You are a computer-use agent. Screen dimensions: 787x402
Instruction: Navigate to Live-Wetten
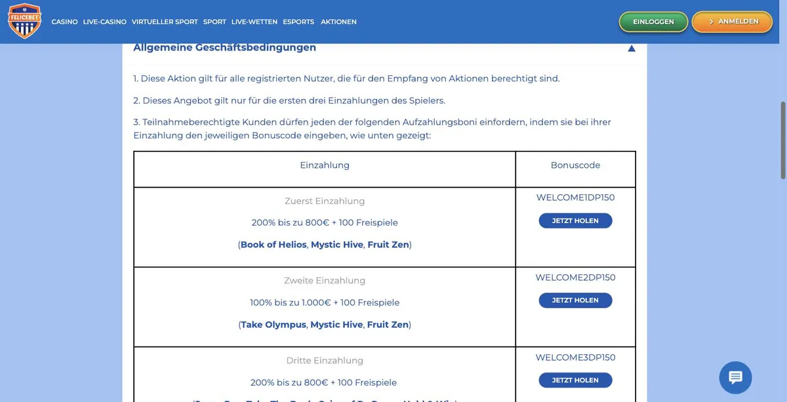(254, 22)
